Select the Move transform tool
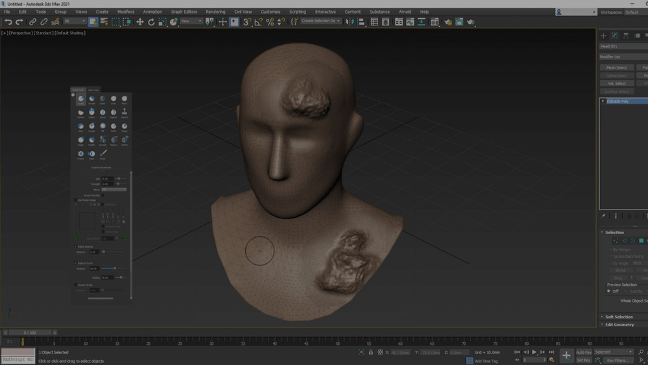 click(x=139, y=22)
